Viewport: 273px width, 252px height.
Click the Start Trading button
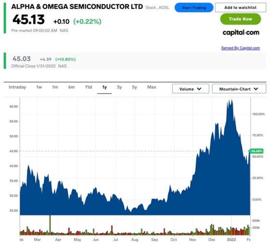click(x=194, y=8)
